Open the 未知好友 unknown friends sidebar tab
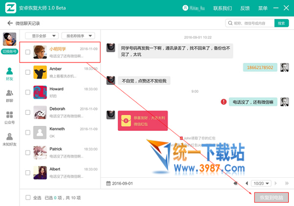The width and height of the screenshot is (294, 206). [10, 139]
